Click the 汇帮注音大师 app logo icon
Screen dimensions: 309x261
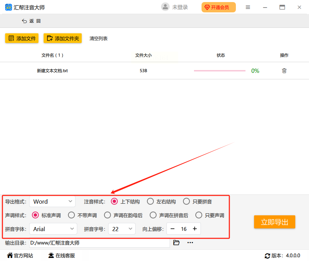tap(9, 7)
